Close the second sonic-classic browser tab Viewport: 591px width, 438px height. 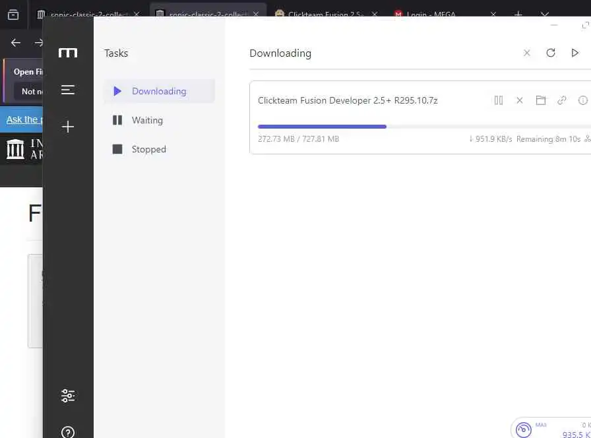coord(256,14)
